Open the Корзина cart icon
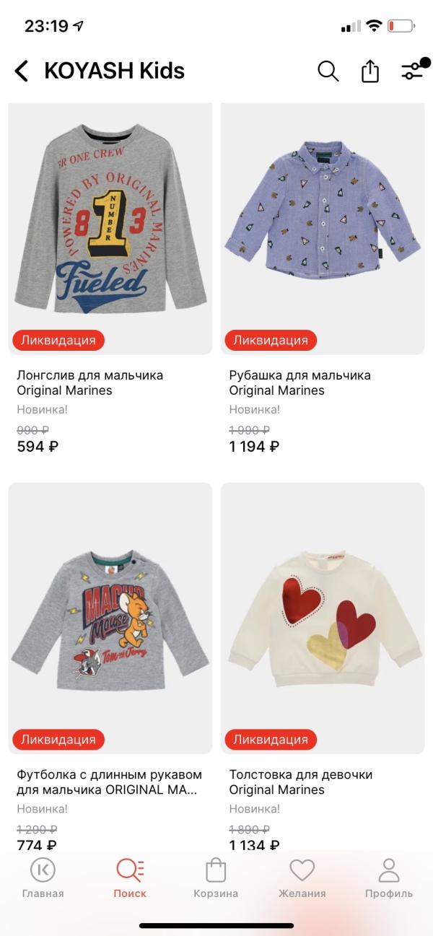Screen dimensions: 433x936 tap(216, 878)
